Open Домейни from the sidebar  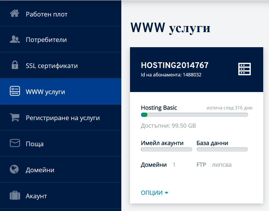[x=61, y=170]
